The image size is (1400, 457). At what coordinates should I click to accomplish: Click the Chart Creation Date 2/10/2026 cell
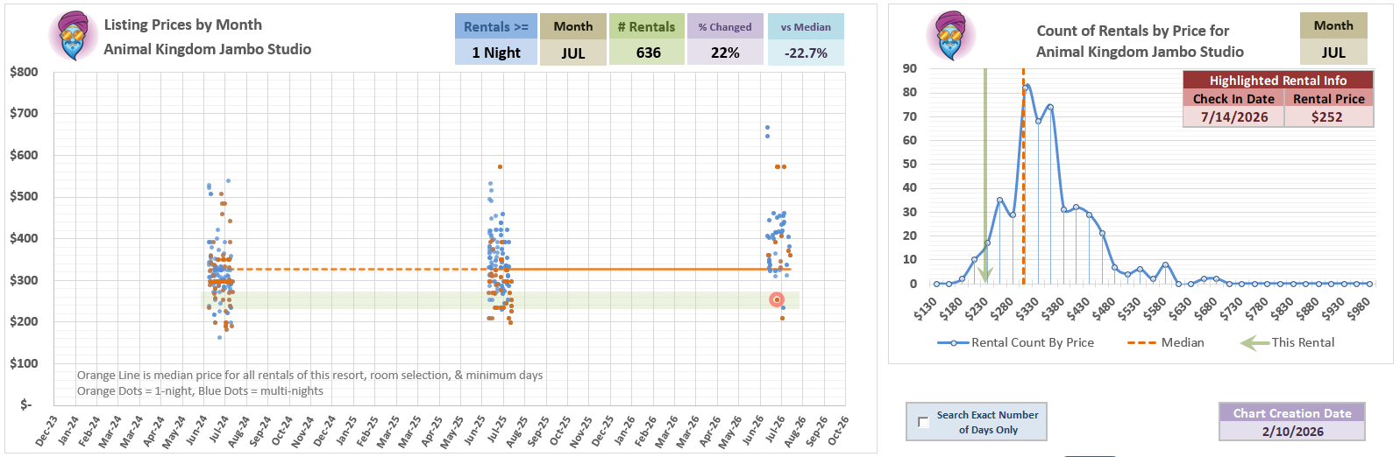click(1291, 432)
